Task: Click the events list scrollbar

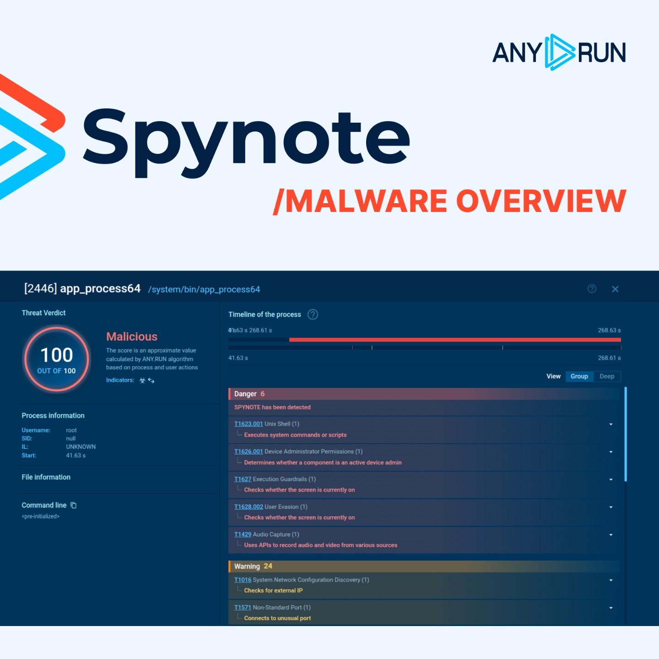Action: coord(626,434)
